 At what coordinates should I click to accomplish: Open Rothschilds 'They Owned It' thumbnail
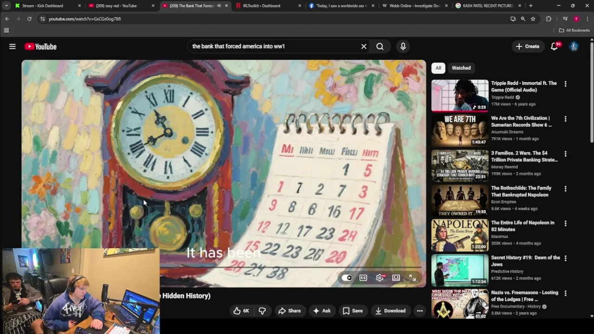click(460, 200)
